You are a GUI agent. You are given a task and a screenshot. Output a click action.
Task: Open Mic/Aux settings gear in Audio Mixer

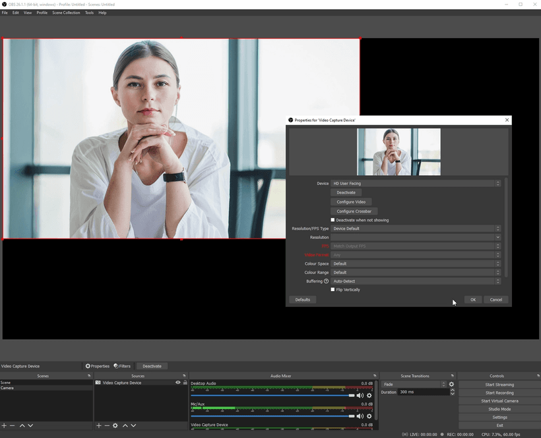(x=369, y=416)
